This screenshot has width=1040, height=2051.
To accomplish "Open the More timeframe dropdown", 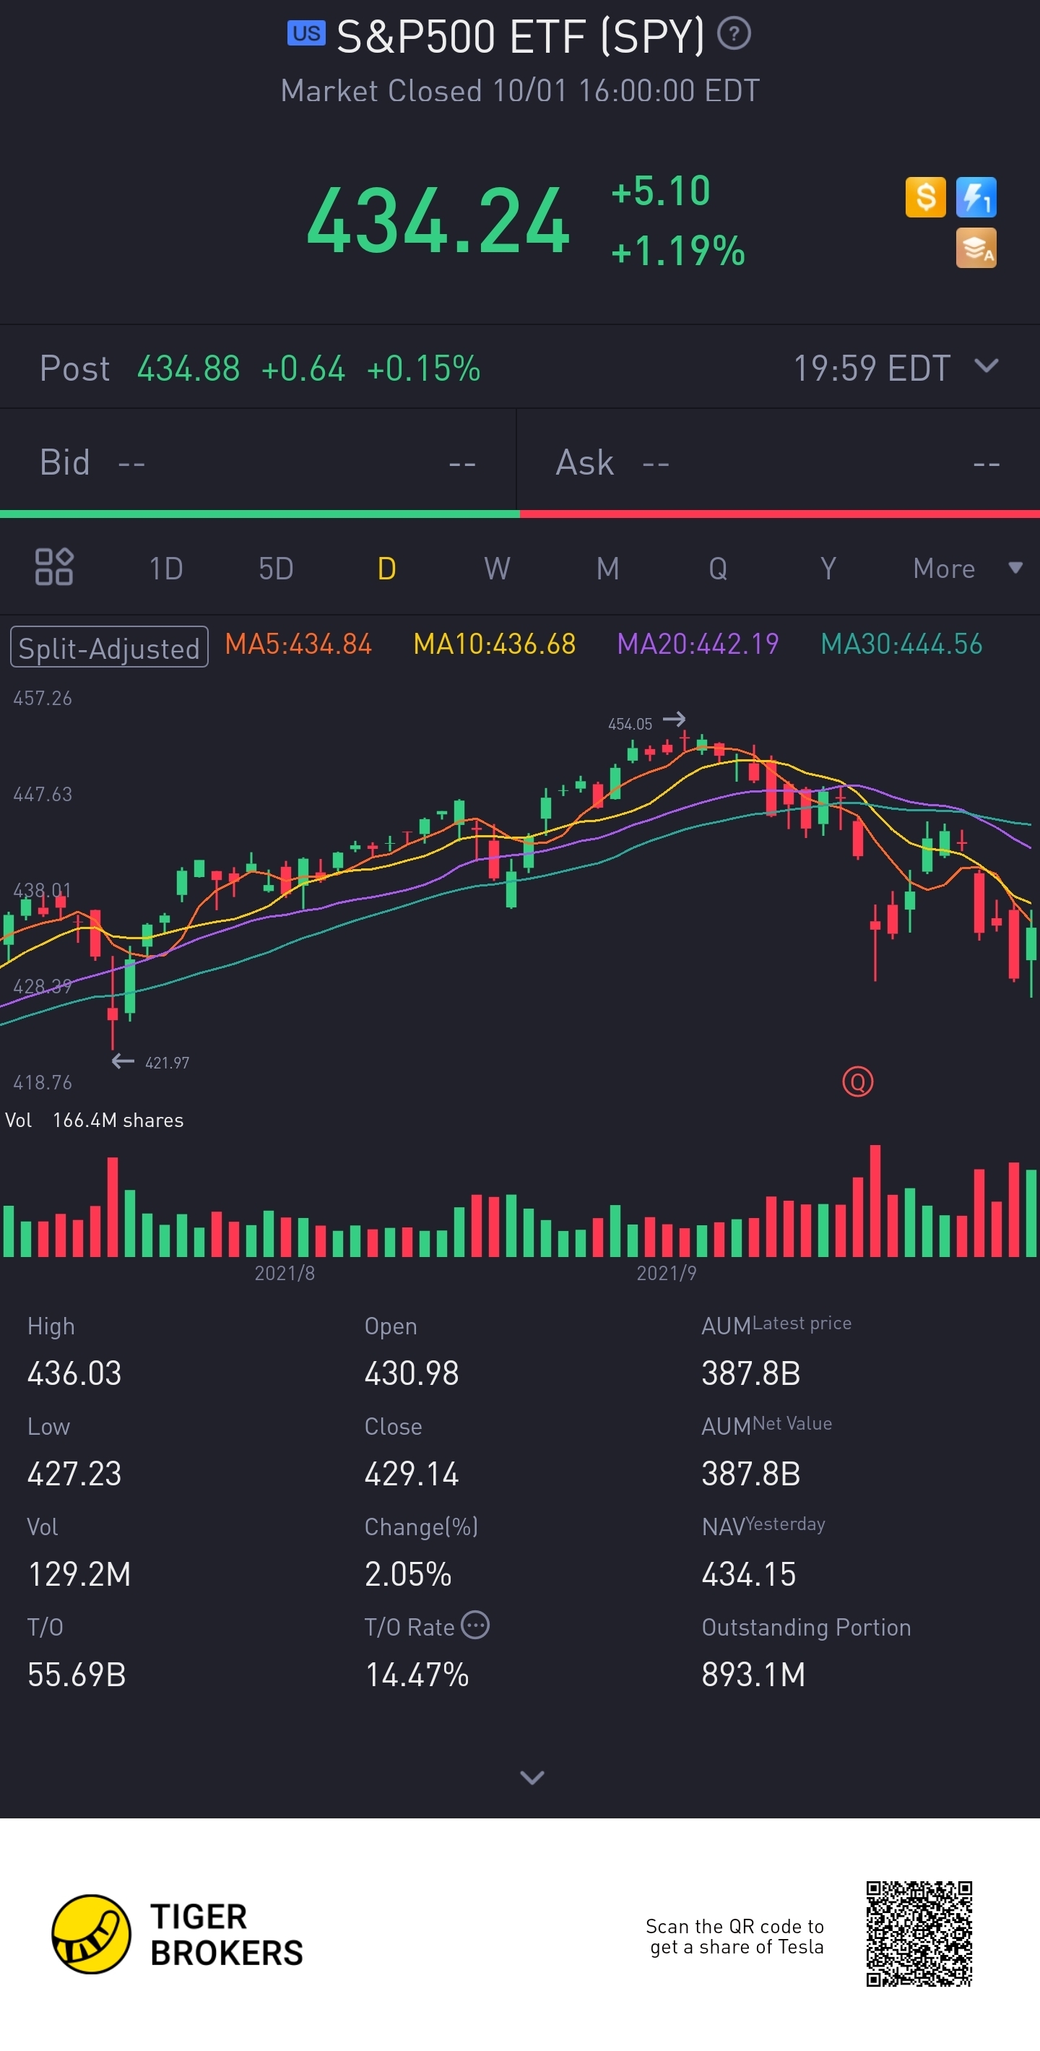I will coord(967,569).
